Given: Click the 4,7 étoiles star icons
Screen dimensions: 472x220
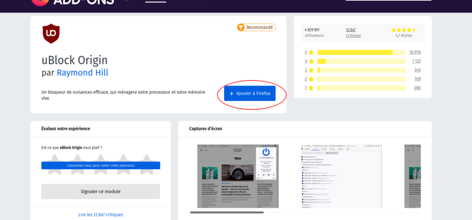Looking at the screenshot, I should tap(404, 30).
